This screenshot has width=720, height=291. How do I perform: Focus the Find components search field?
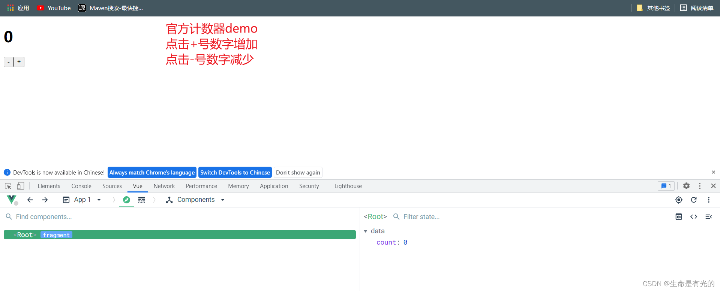(180, 217)
